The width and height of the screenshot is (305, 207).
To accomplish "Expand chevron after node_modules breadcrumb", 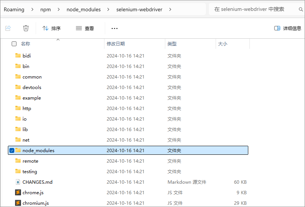I will click(108, 9).
